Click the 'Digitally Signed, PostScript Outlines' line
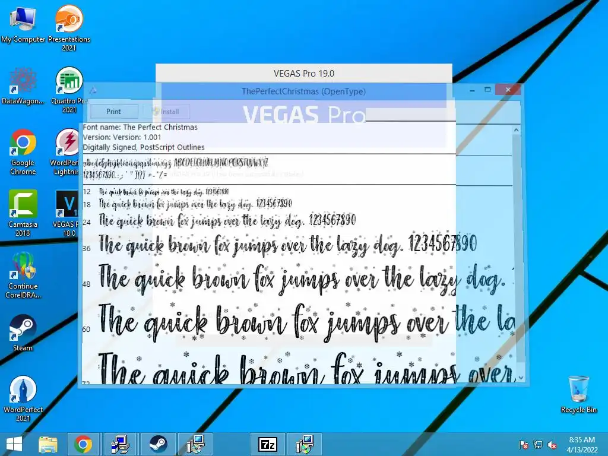 (x=144, y=147)
